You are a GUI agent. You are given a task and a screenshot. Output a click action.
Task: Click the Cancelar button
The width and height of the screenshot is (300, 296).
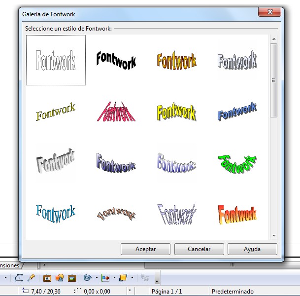point(199,249)
